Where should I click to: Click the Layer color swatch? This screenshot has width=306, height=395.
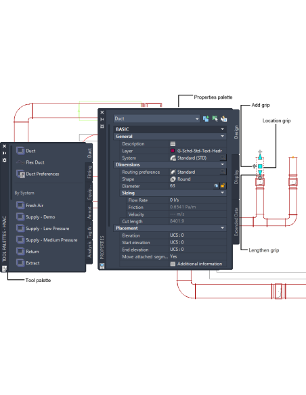(x=173, y=151)
